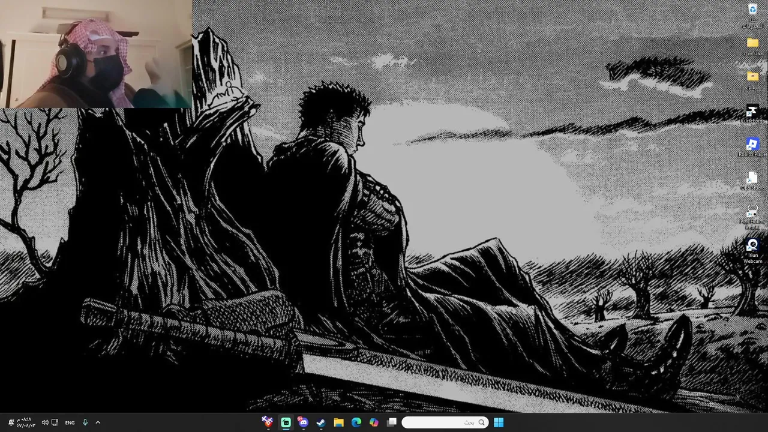Viewport: 768px width, 432px height.
Task: Open Discord from the taskbar
Action: (x=303, y=422)
